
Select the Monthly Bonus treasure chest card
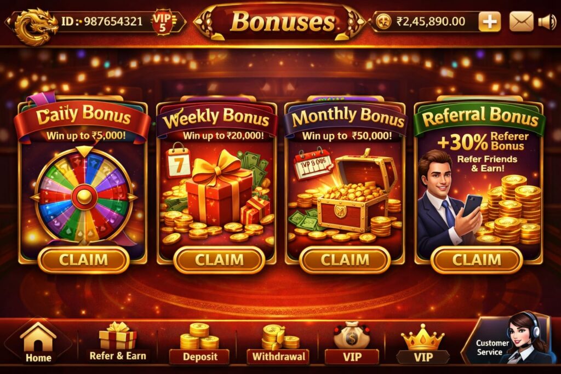click(345, 182)
